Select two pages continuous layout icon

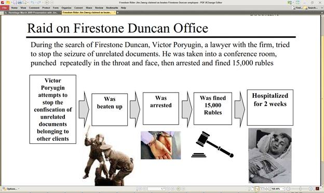267,189
